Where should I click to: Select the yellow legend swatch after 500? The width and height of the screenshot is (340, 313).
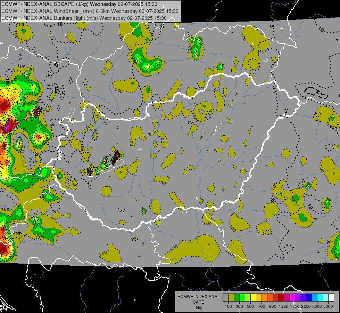pyautogui.click(x=253, y=297)
